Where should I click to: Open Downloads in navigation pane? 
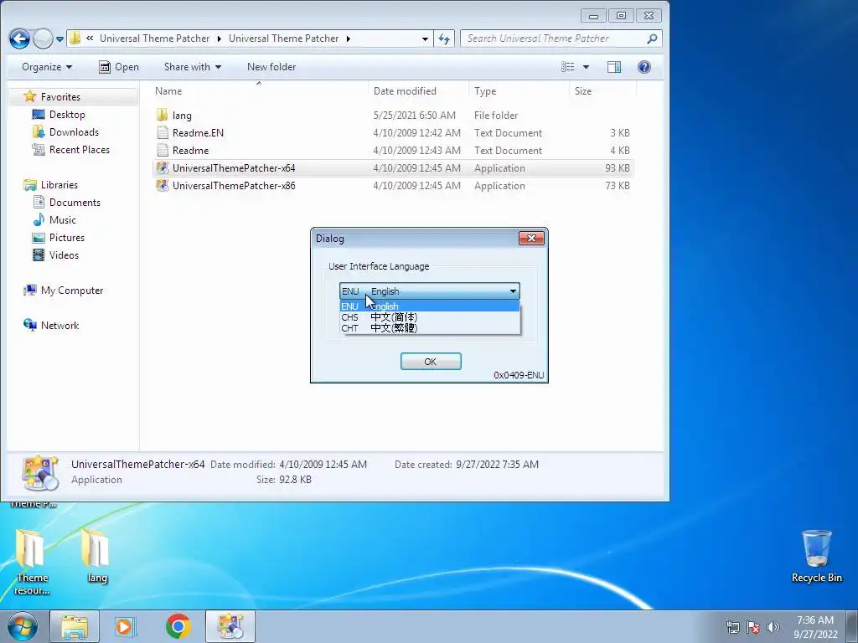coord(74,131)
